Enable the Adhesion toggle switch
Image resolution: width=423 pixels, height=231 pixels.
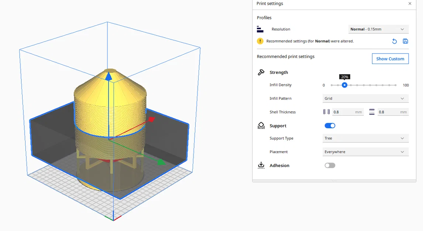tap(330, 165)
